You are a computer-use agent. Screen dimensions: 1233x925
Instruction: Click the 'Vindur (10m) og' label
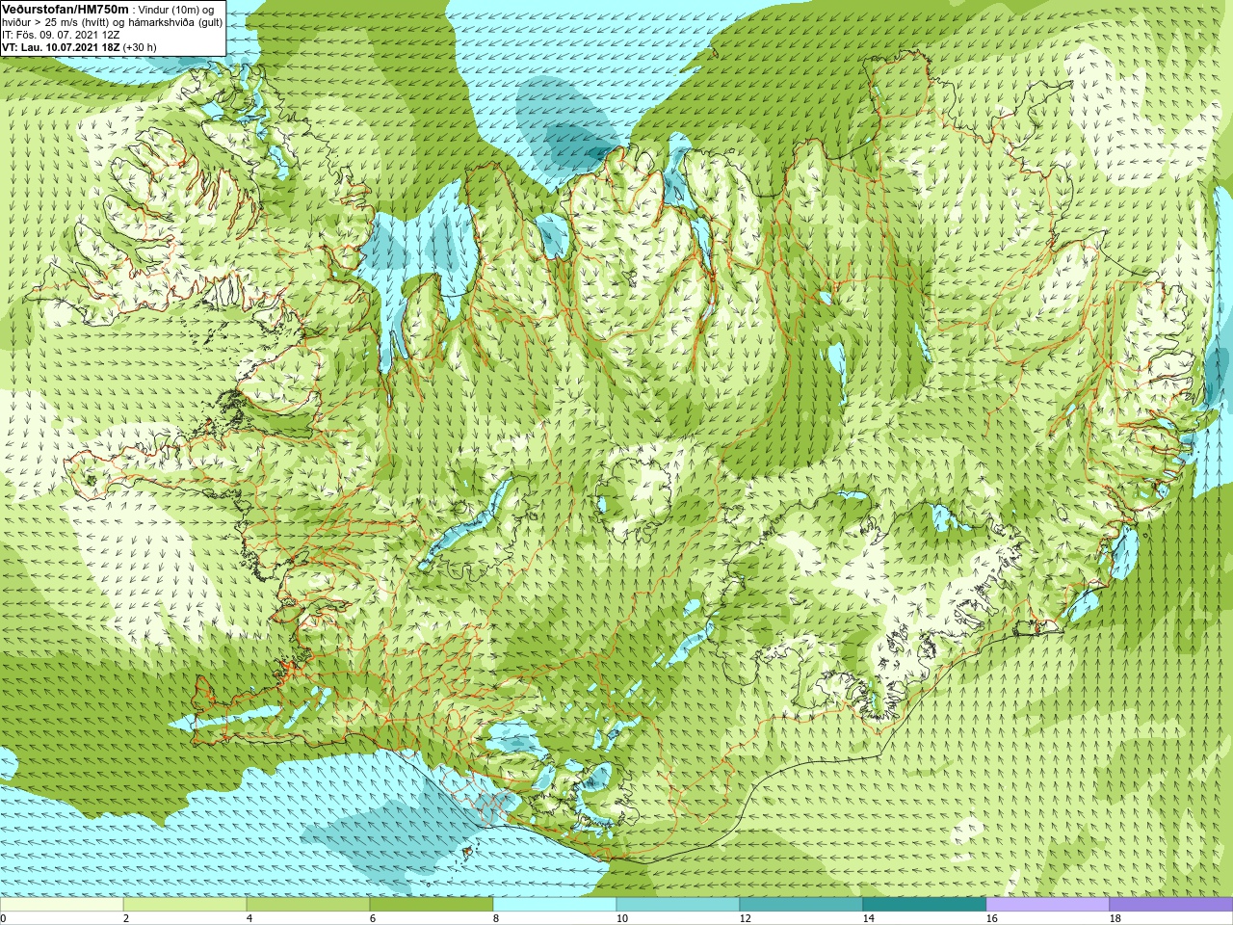[177, 10]
